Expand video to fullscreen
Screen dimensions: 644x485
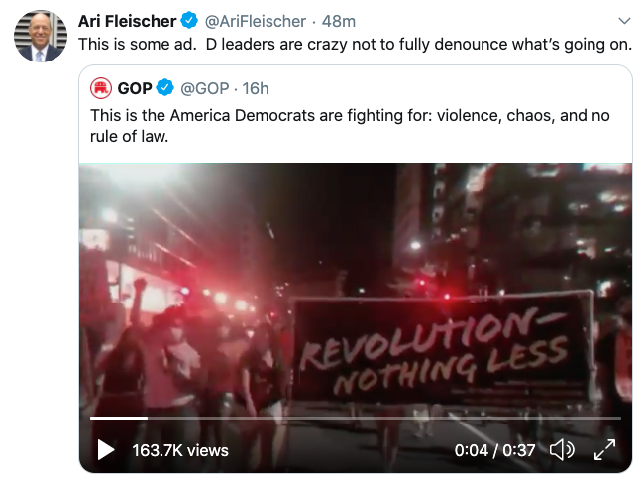point(605,450)
